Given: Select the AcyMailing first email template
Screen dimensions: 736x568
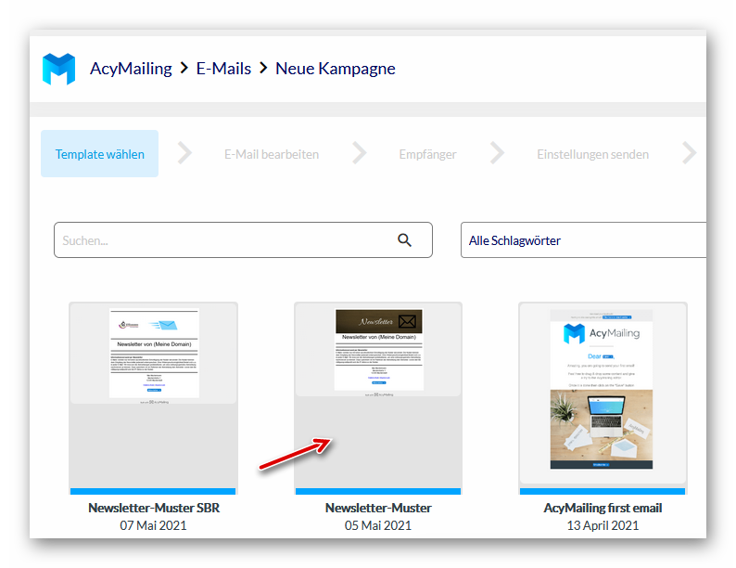Looking at the screenshot, I should [603, 394].
